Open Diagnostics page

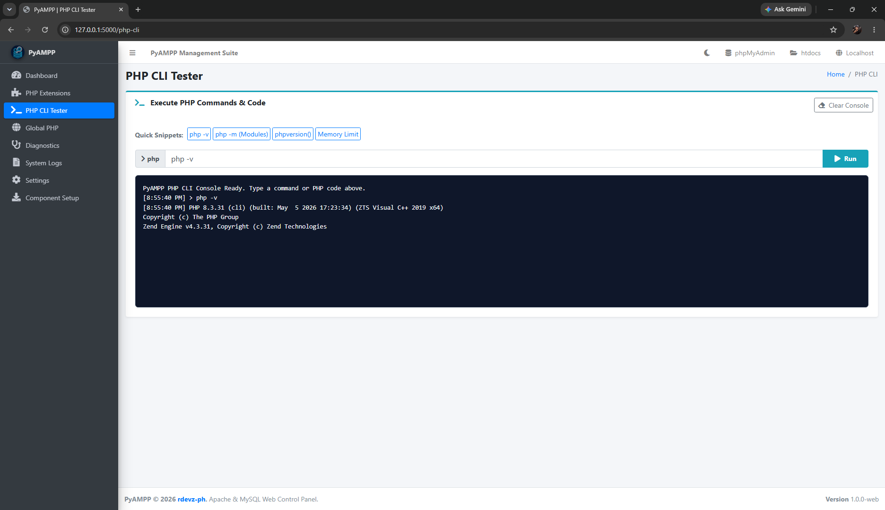point(59,145)
